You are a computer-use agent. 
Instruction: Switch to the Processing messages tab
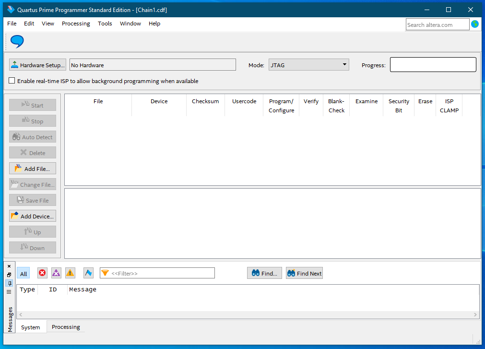pos(66,327)
